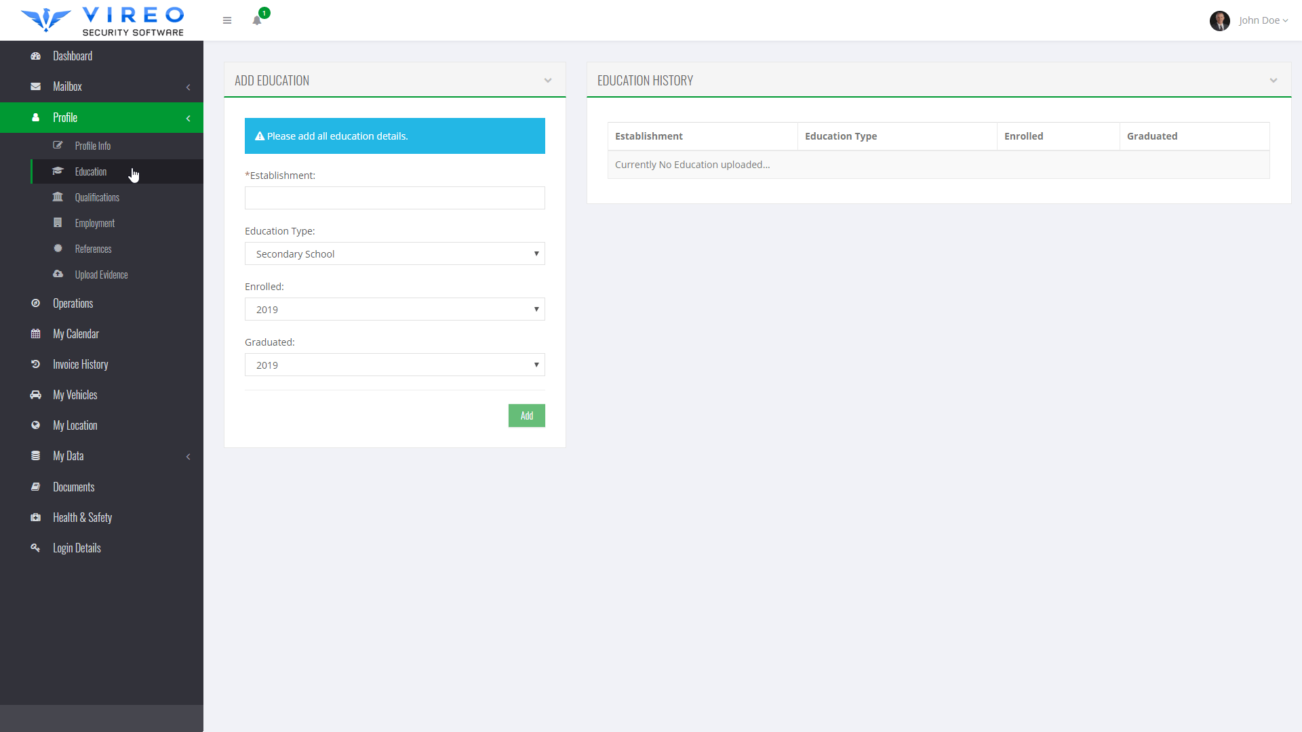The image size is (1302, 732).
Task: Expand the My Data submenu
Action: pyautogui.click(x=189, y=456)
